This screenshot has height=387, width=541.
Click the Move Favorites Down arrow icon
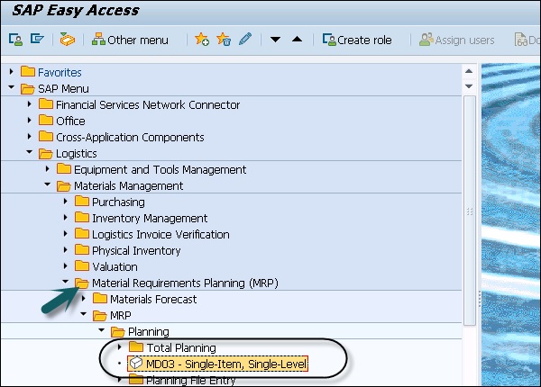[x=276, y=40]
